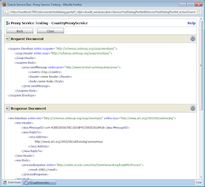Click the closing soapenv:Envelope tag
205x187 pixels.
22,96
